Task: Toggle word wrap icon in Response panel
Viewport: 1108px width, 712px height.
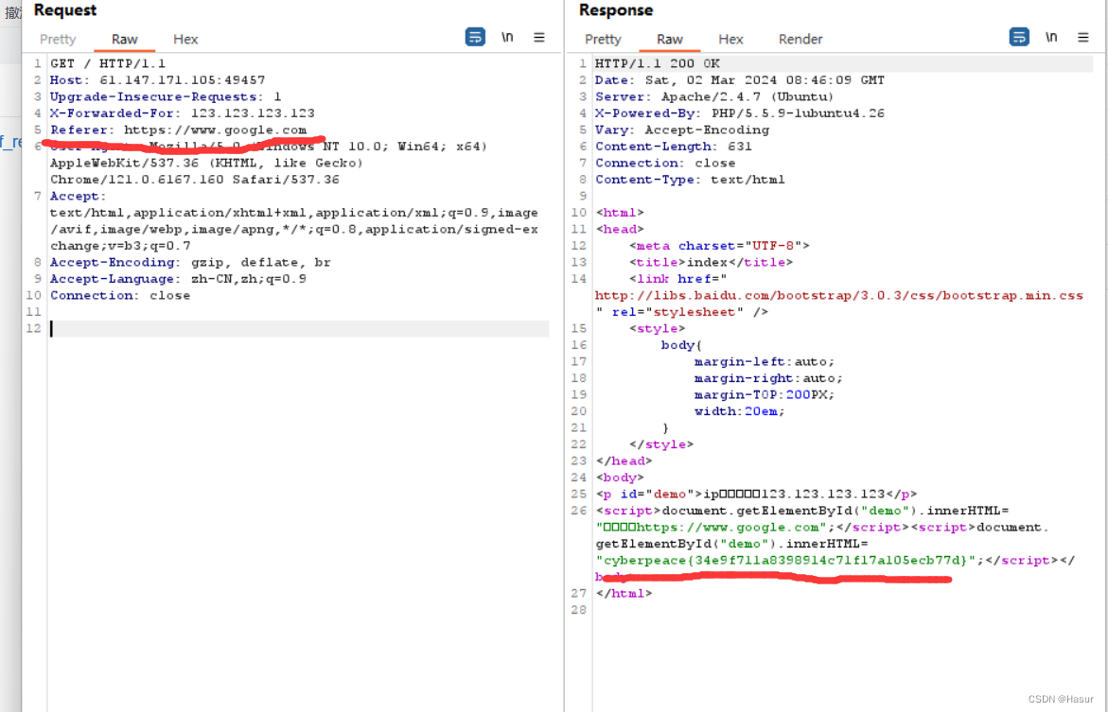Action: click(1019, 37)
